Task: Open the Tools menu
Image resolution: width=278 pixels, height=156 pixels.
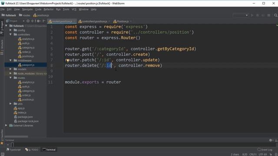Action: coord(66,10)
